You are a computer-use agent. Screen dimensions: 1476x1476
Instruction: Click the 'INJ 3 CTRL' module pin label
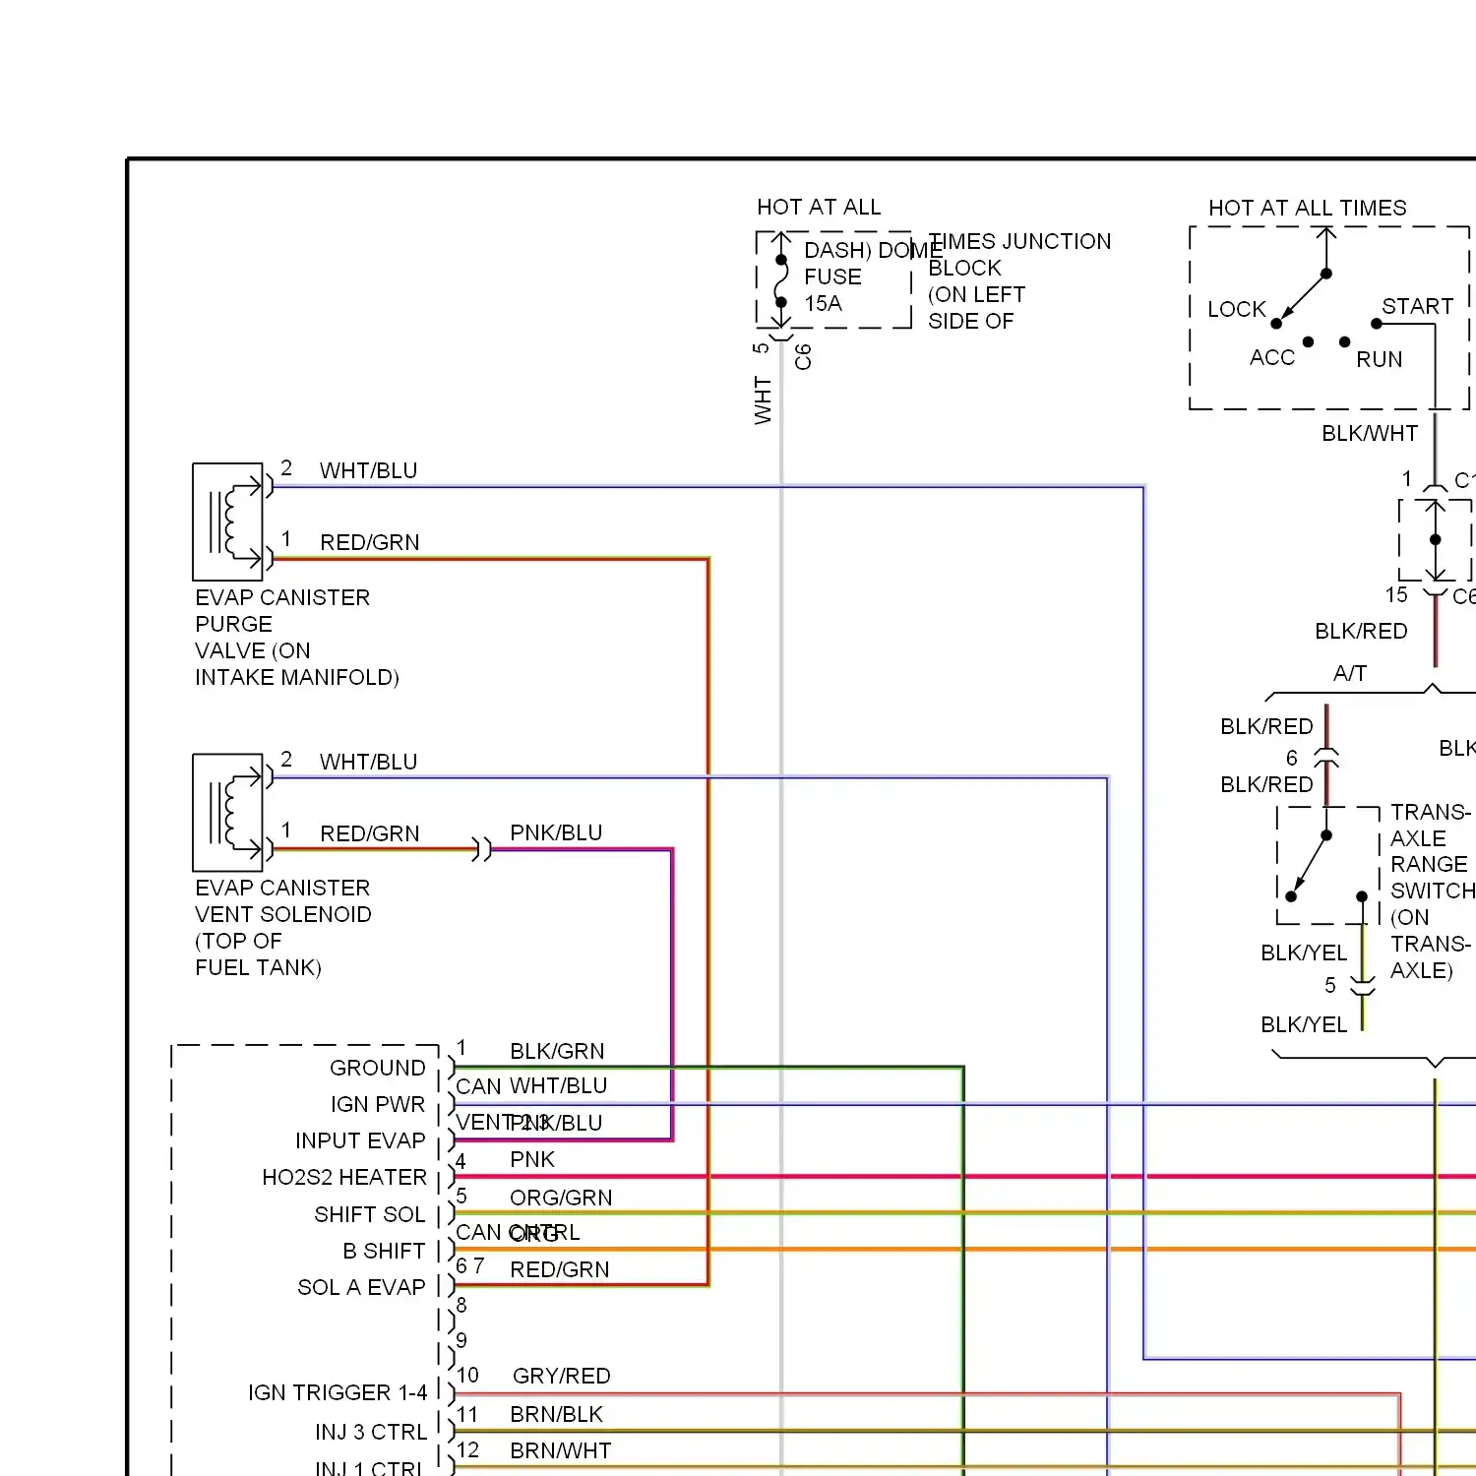coord(371,1432)
